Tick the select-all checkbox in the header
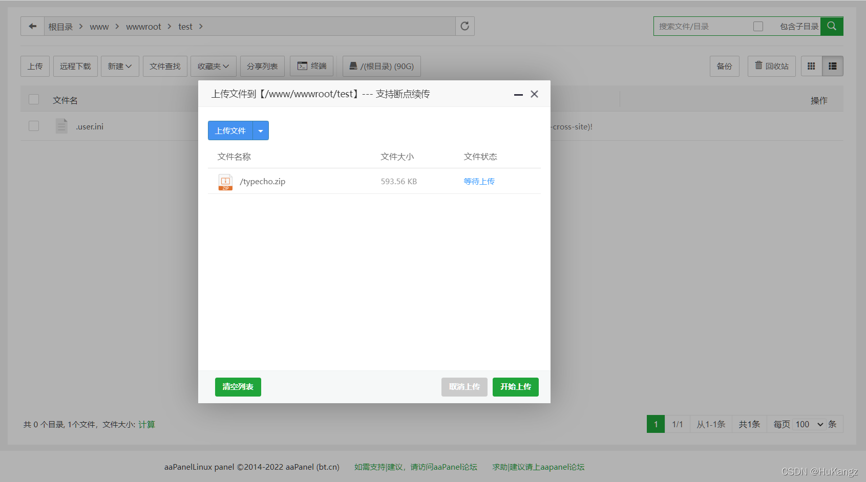This screenshot has height=482, width=866. tap(34, 99)
